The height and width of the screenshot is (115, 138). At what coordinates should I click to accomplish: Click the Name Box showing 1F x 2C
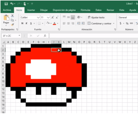[x=10, y=36]
